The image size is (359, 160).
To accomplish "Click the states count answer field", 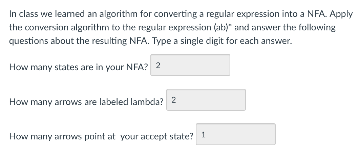I will pos(190,65).
